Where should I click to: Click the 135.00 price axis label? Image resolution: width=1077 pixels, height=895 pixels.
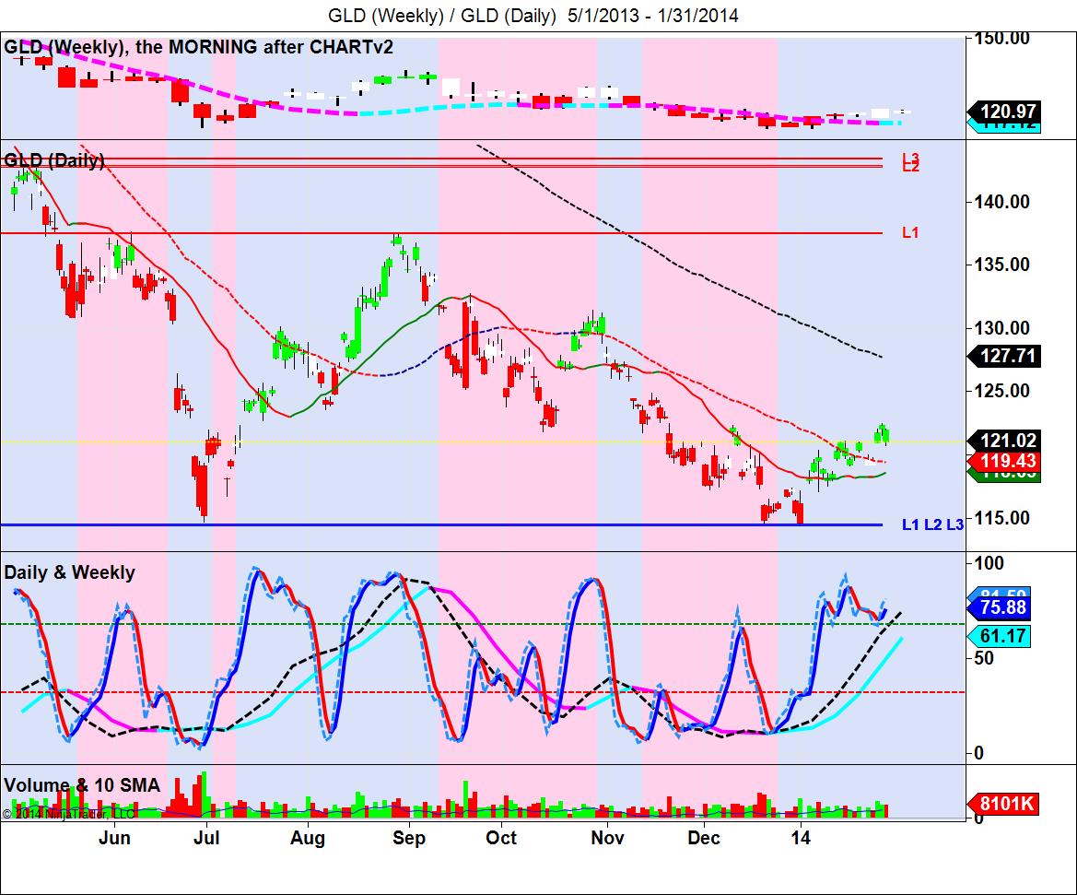click(x=1002, y=265)
